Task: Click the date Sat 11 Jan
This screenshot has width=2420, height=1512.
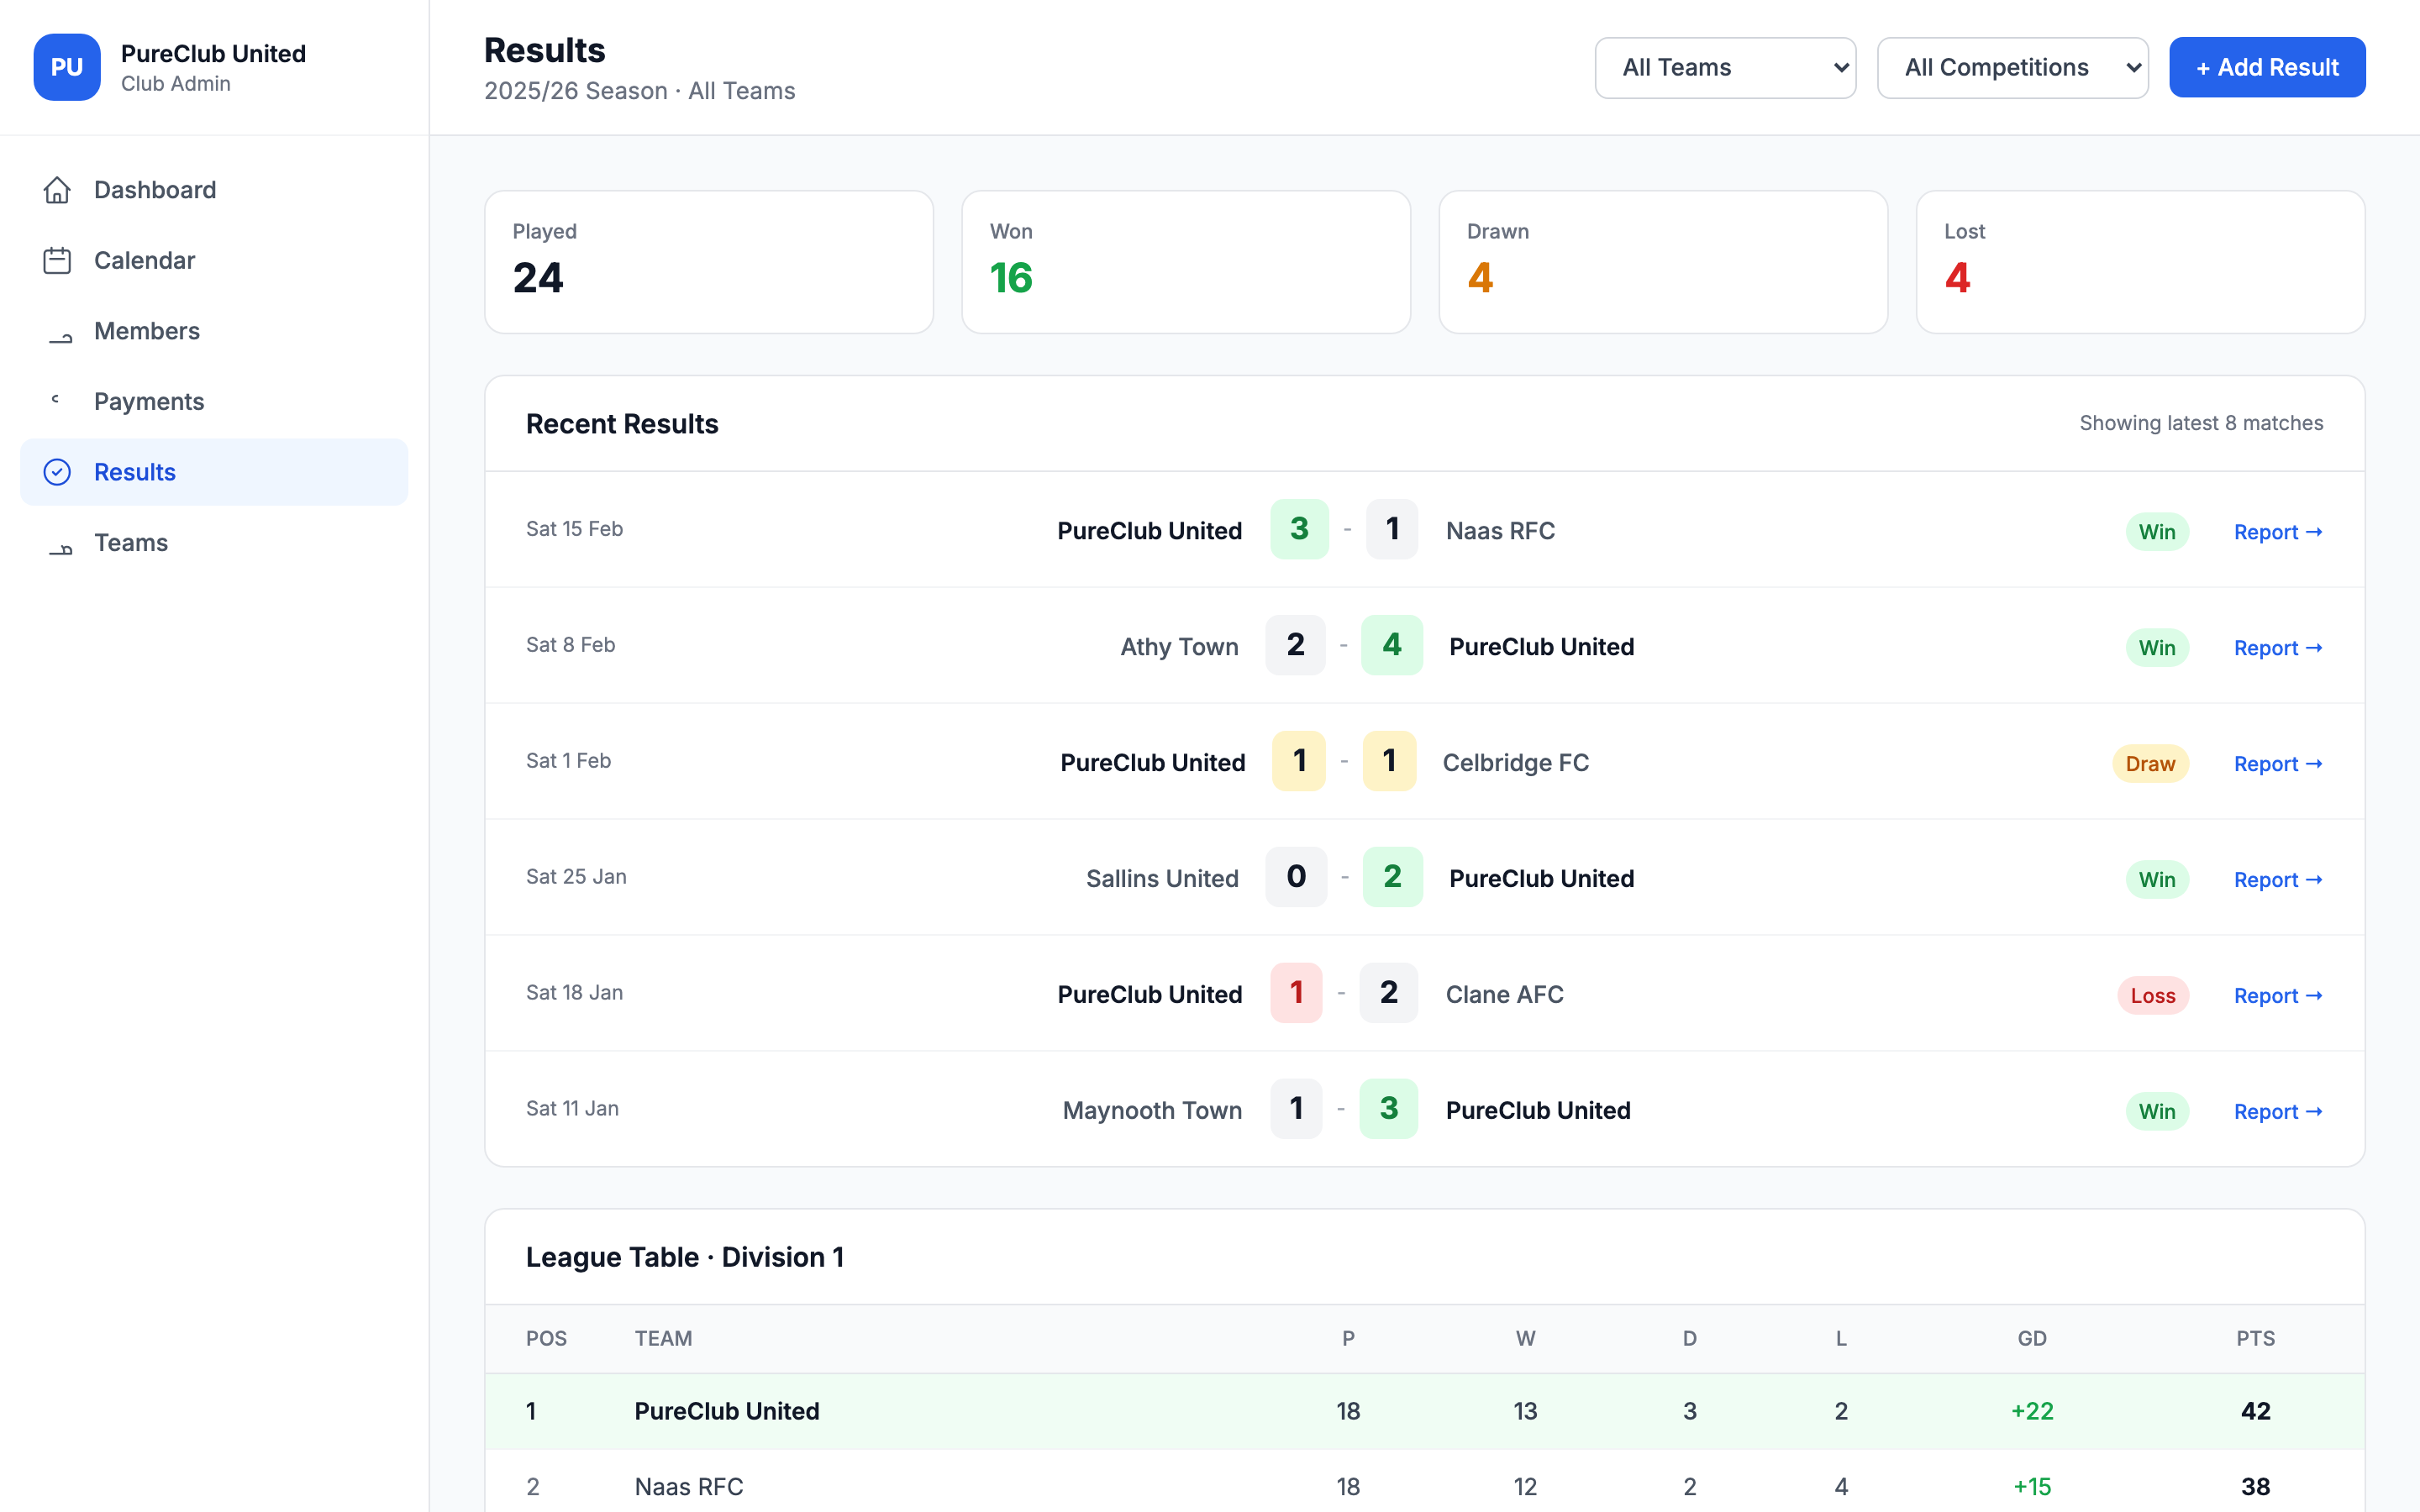Action: (572, 1109)
